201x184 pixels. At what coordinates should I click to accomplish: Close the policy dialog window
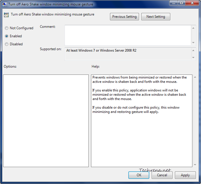[192, 3]
